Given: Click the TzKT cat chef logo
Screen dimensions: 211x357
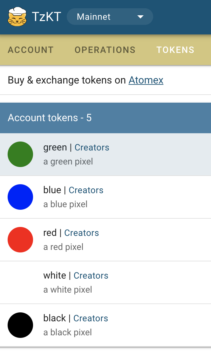Looking at the screenshot, I should click(x=17, y=17).
